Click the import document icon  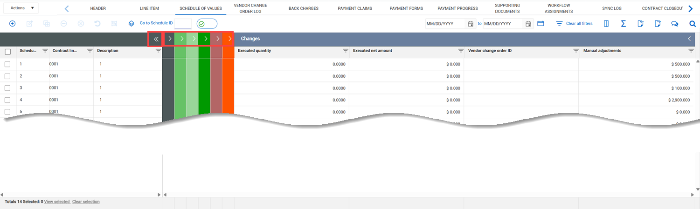click(x=641, y=24)
